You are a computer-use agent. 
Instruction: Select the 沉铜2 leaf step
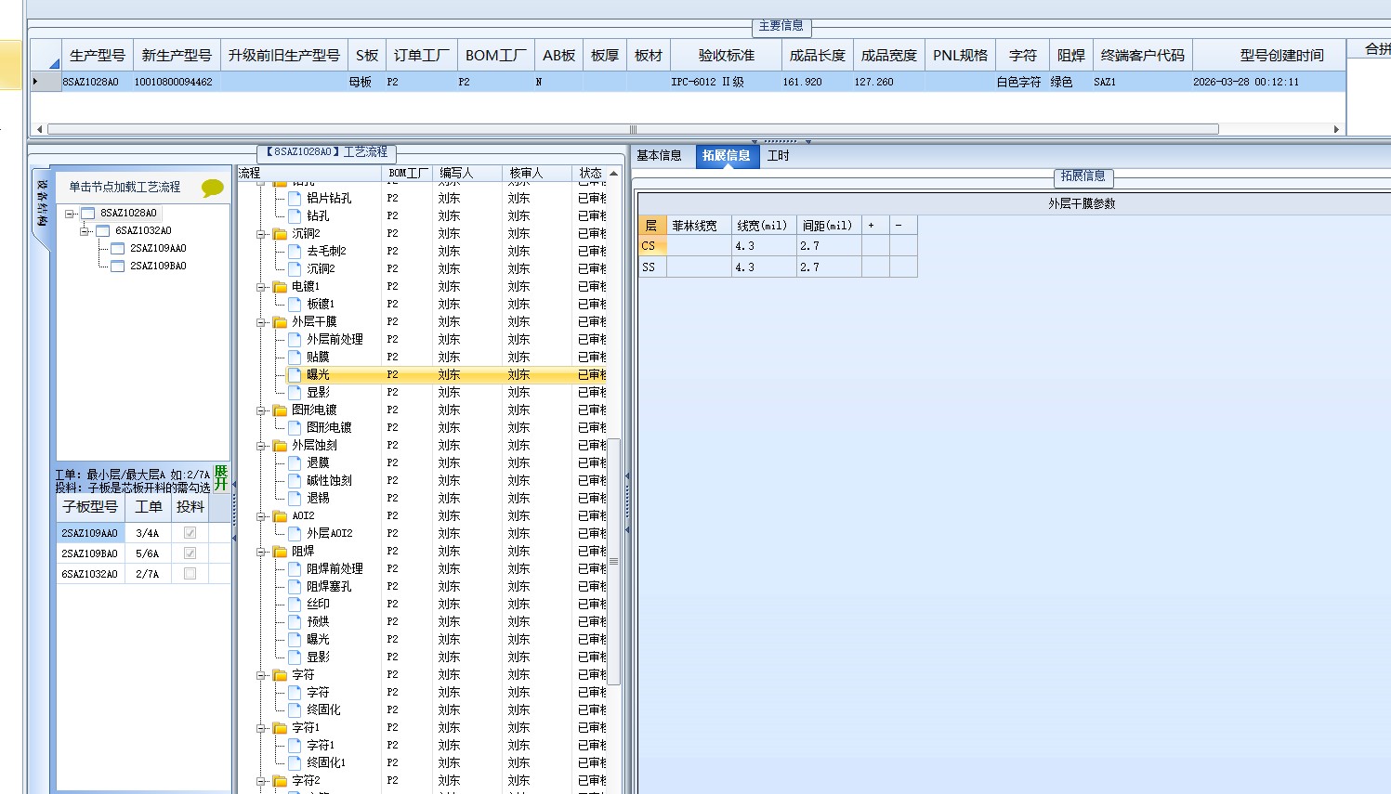click(321, 269)
